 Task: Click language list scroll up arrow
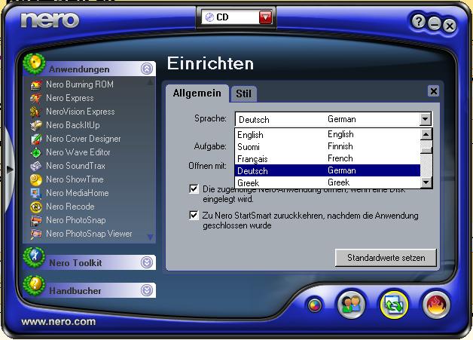point(426,134)
